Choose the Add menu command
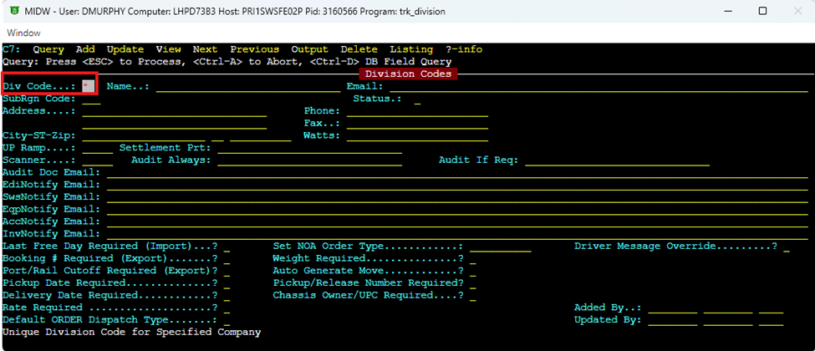Viewport: 815px width, 351px height. point(85,49)
